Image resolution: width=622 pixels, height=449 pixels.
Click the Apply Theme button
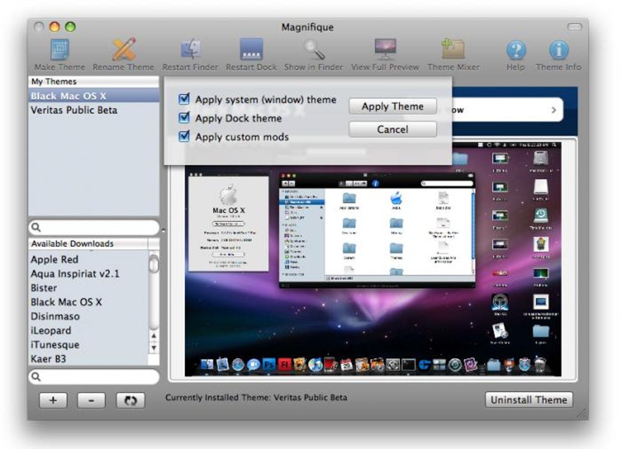pos(393,106)
